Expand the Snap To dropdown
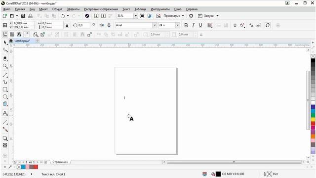Screen dimensions: 316x178 click(183, 16)
